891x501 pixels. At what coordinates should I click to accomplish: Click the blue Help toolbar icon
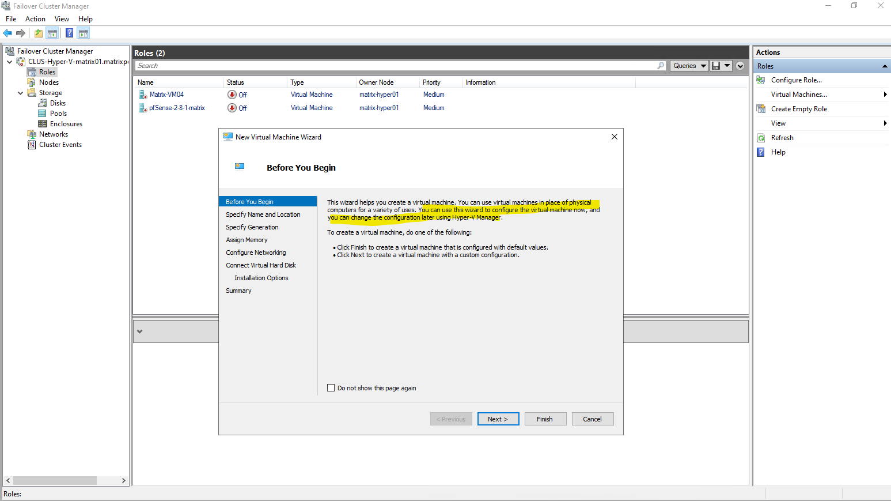coord(69,33)
